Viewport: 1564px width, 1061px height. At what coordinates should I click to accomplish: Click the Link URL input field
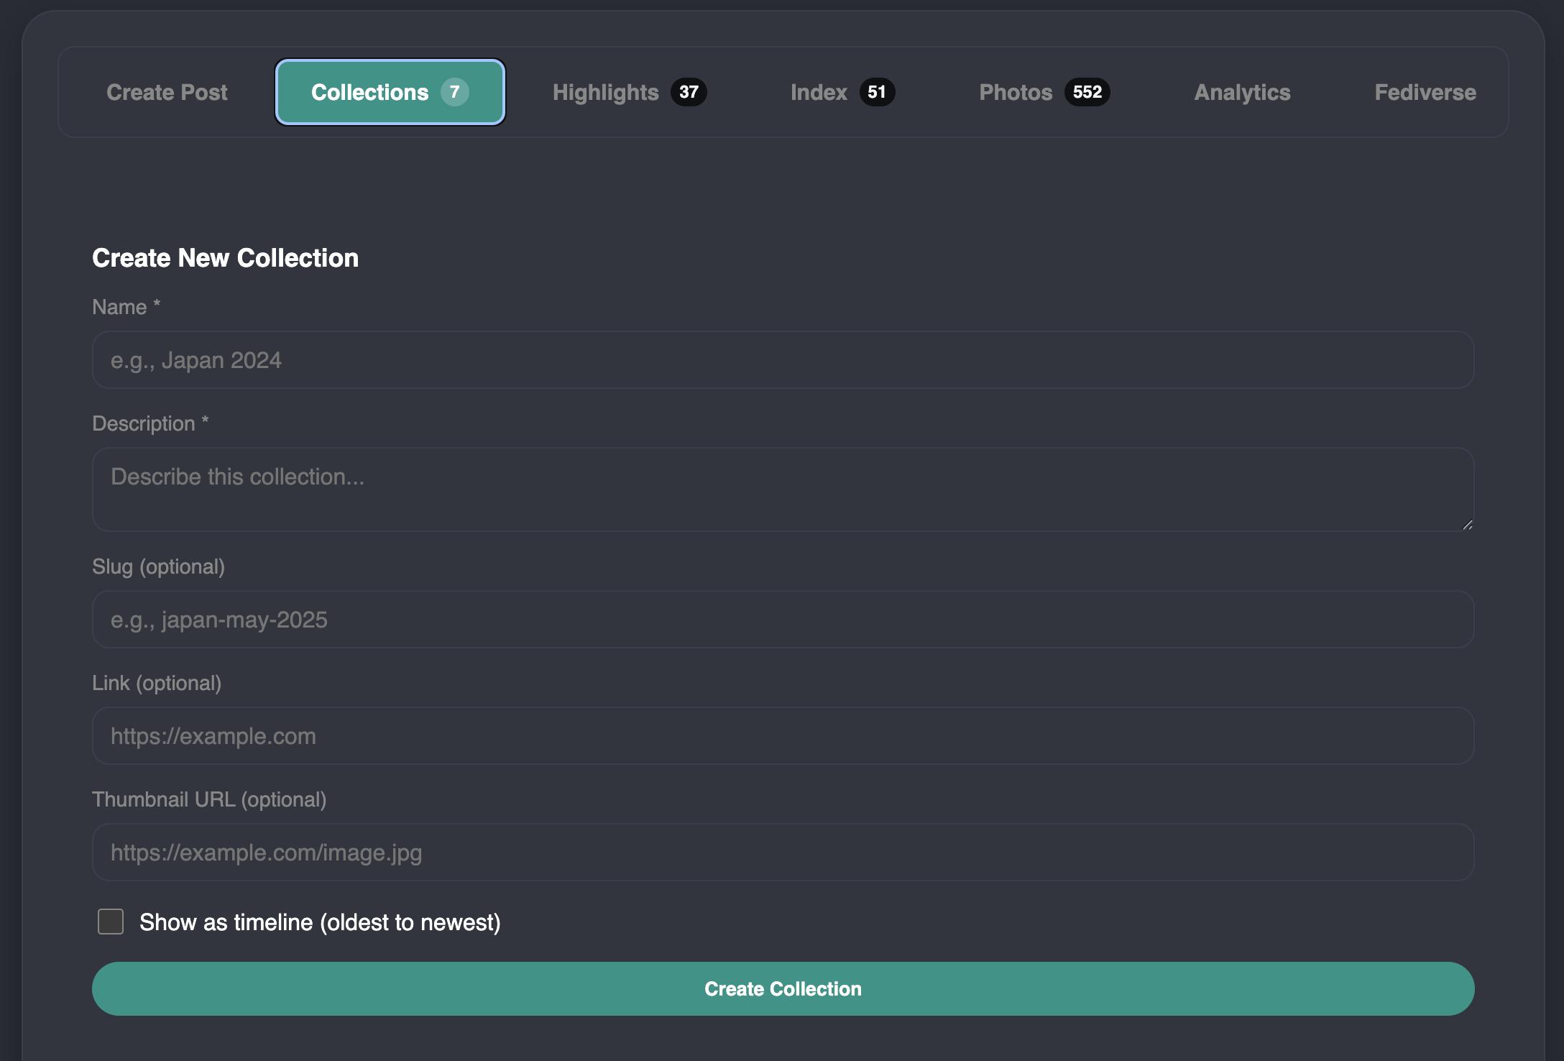[x=783, y=736]
